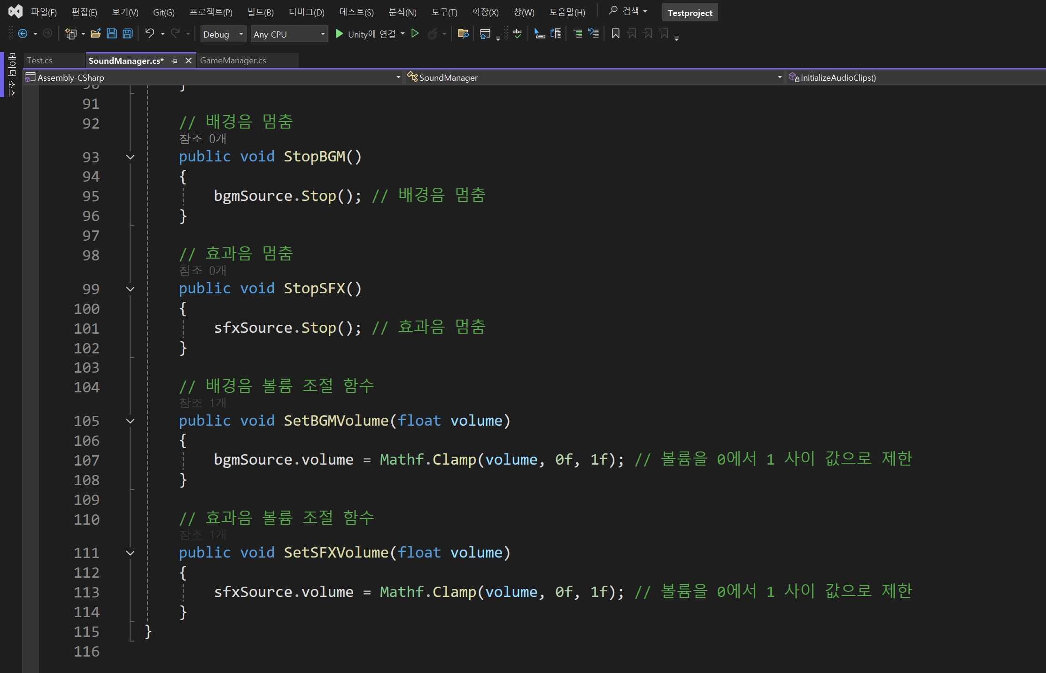
Task: Click the 참조 1개 link above SetBGMVolume
Action: (203, 403)
